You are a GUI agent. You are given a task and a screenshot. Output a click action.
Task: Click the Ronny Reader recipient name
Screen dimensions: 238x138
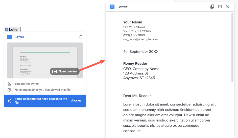tap(135, 64)
